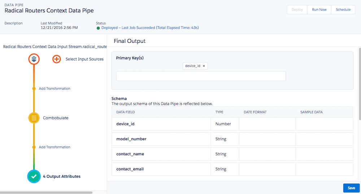
Task: Click the Number type cell for device_id
Action: (225, 124)
